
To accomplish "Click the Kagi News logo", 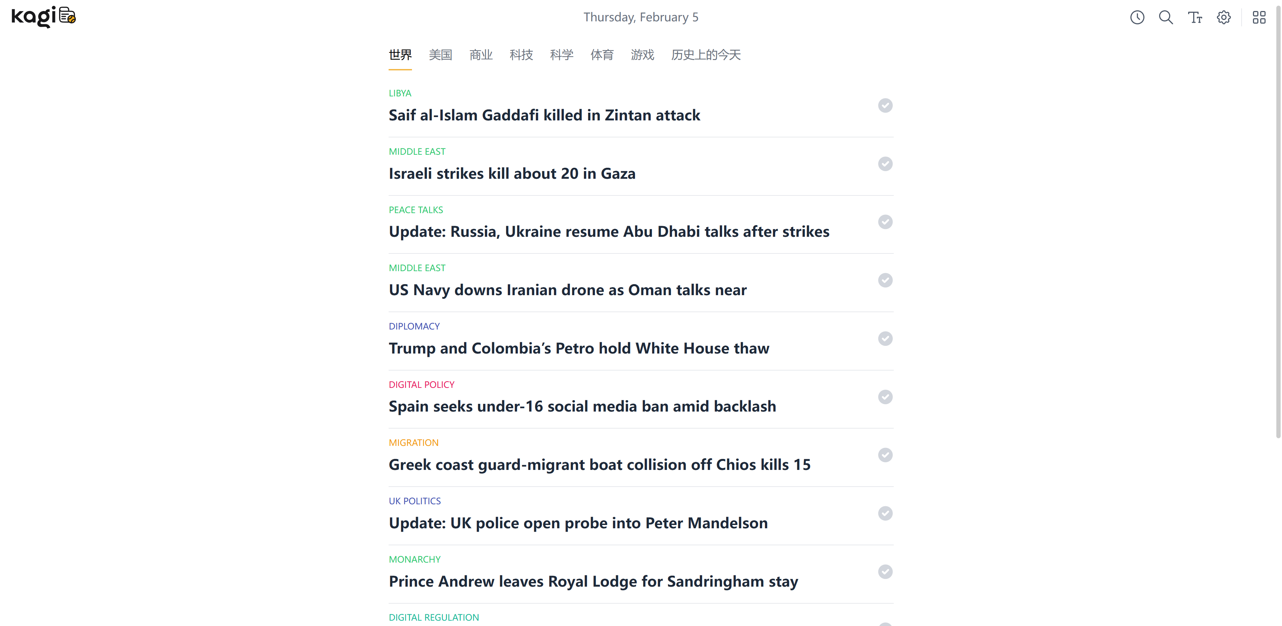I will pos(43,17).
